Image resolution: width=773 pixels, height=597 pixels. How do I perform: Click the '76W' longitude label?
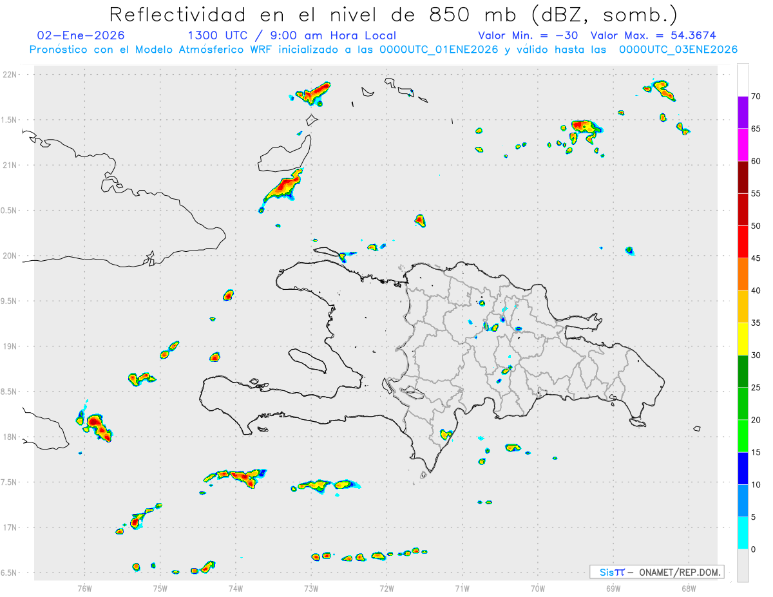[x=84, y=588]
